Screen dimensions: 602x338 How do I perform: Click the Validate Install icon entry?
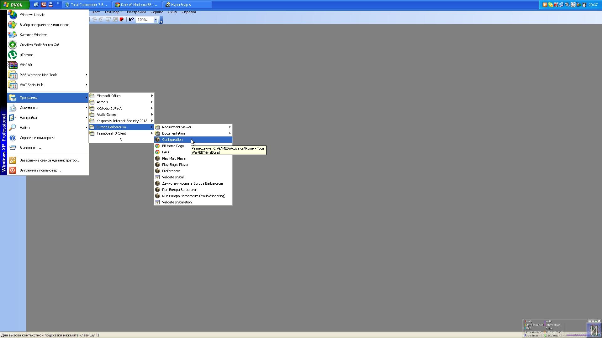[157, 177]
